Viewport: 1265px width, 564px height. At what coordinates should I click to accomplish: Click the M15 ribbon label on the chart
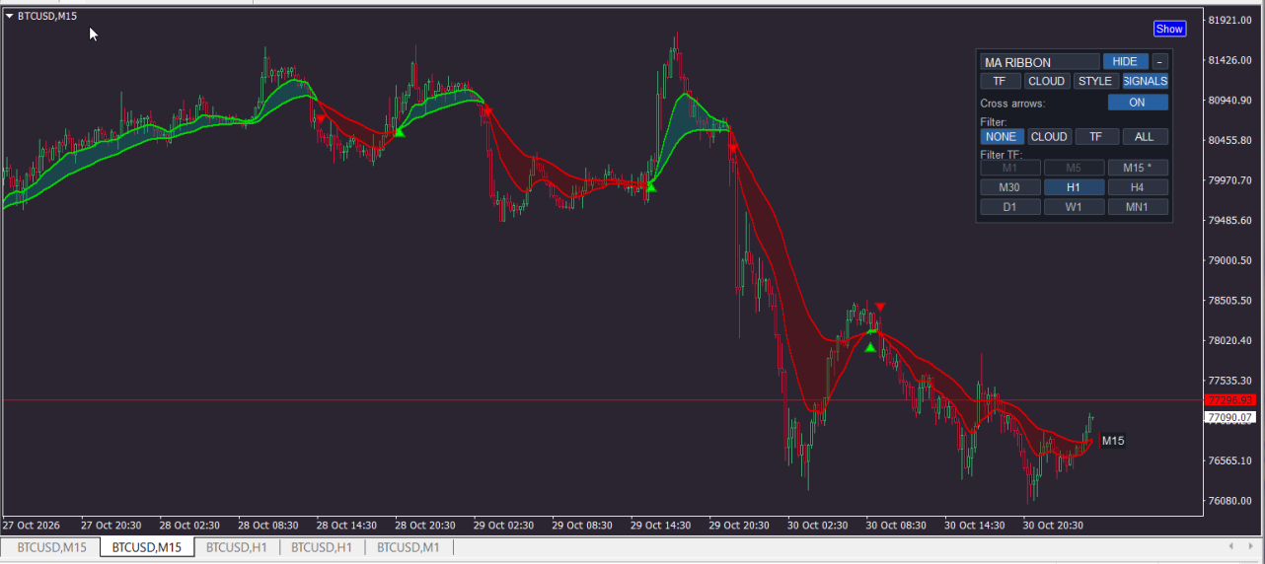point(1113,441)
